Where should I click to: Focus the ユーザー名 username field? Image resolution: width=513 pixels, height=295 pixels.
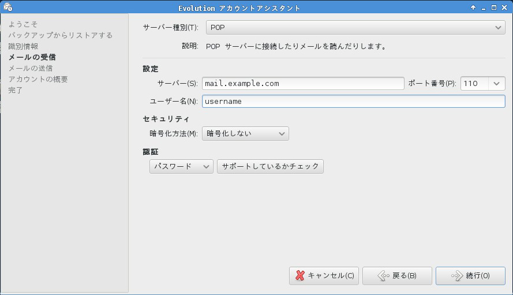[x=353, y=101]
